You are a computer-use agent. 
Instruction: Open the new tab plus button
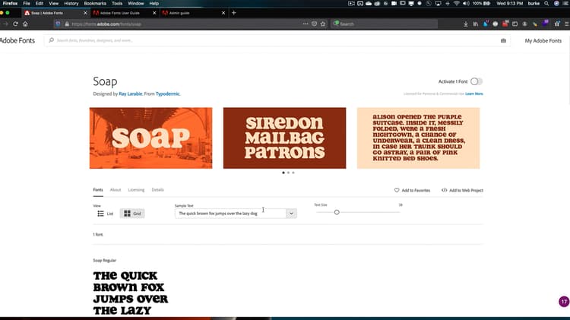pos(234,13)
